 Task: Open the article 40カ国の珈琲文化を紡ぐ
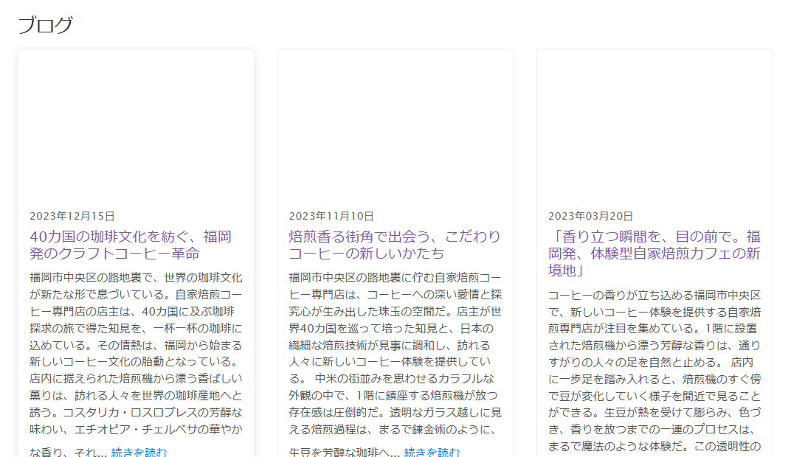tap(131, 245)
